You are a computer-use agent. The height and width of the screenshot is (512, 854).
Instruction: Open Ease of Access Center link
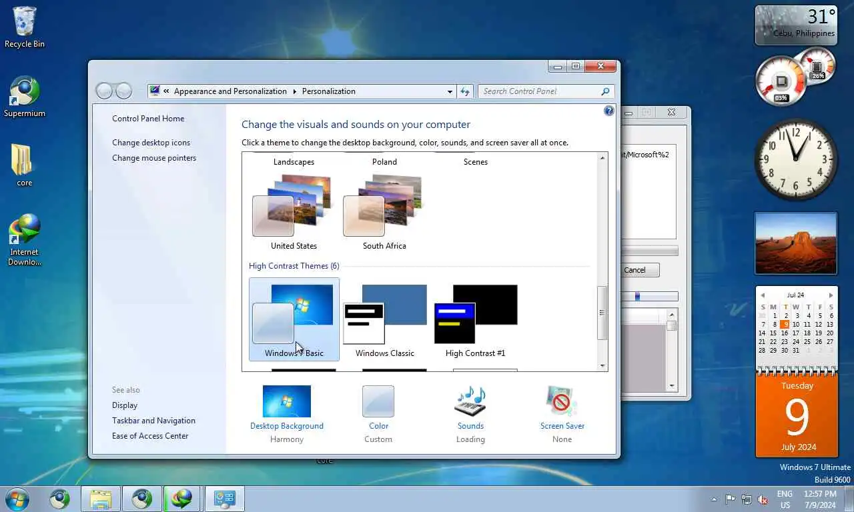pyautogui.click(x=150, y=436)
